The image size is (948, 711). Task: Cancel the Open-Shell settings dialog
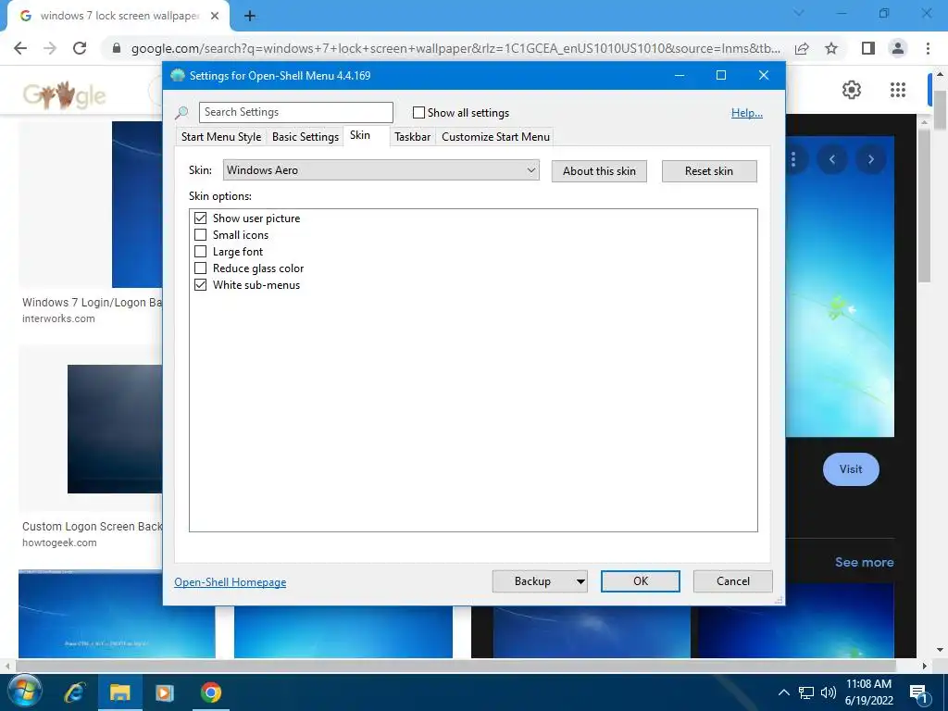[733, 581]
